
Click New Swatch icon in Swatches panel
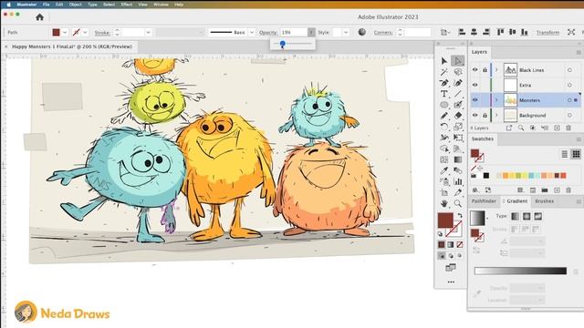tap(557, 190)
